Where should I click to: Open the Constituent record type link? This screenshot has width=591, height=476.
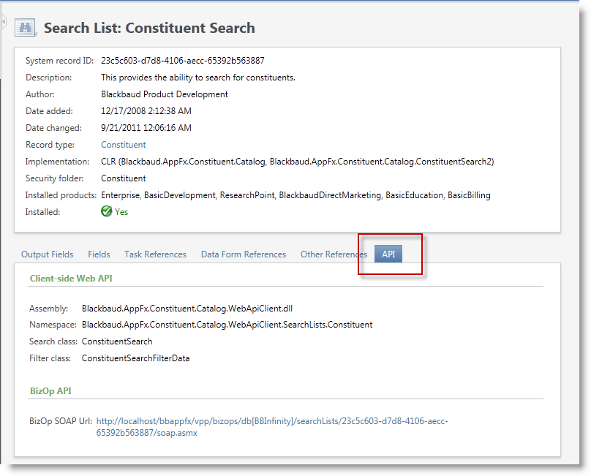(123, 145)
